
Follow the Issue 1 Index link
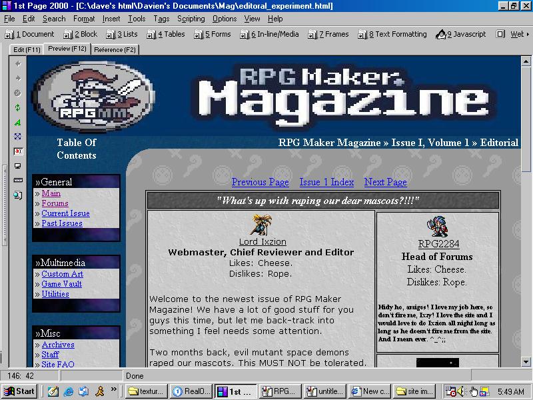(326, 182)
